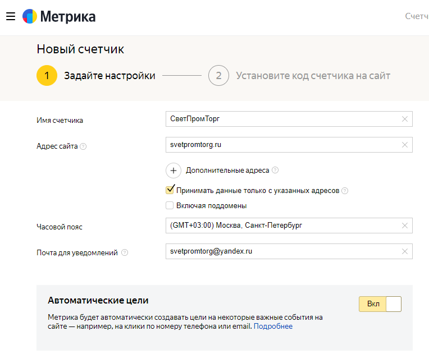Viewport: 429px width, 354px height.
Task: Go to step 2 install counter code
Action: 218,76
